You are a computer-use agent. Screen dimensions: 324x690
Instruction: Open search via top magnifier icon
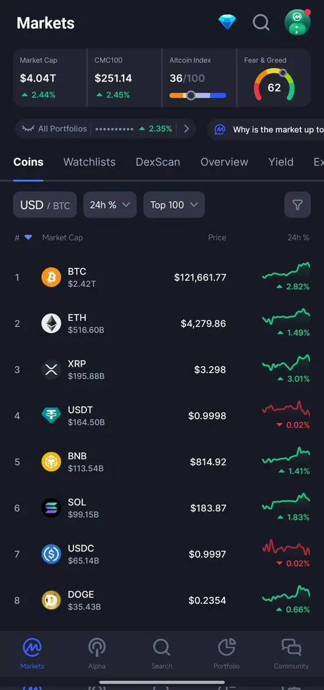261,22
